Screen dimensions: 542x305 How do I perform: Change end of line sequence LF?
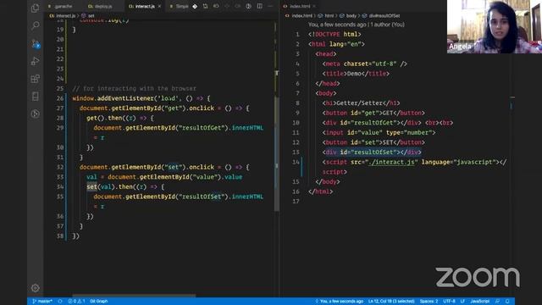pyautogui.click(x=462, y=302)
